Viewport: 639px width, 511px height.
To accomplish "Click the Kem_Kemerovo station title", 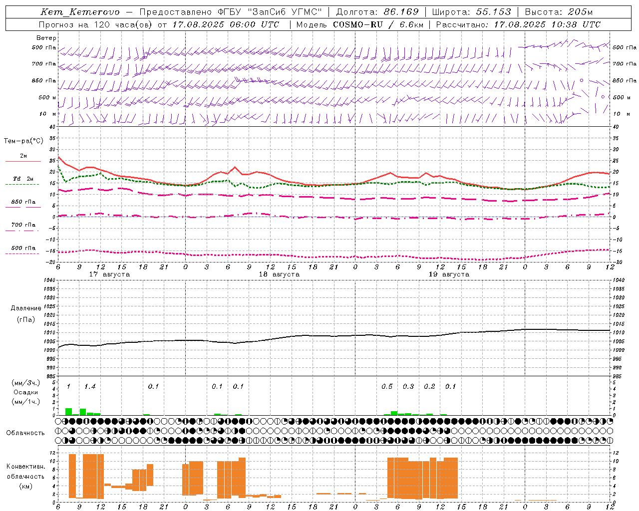I will (x=80, y=12).
